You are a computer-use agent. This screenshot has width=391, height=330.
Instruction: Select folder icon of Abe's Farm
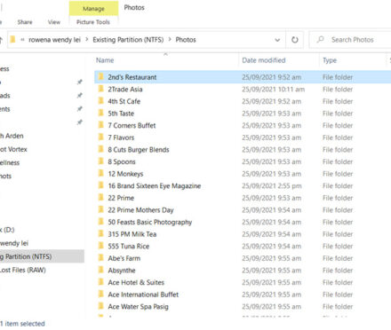101,258
